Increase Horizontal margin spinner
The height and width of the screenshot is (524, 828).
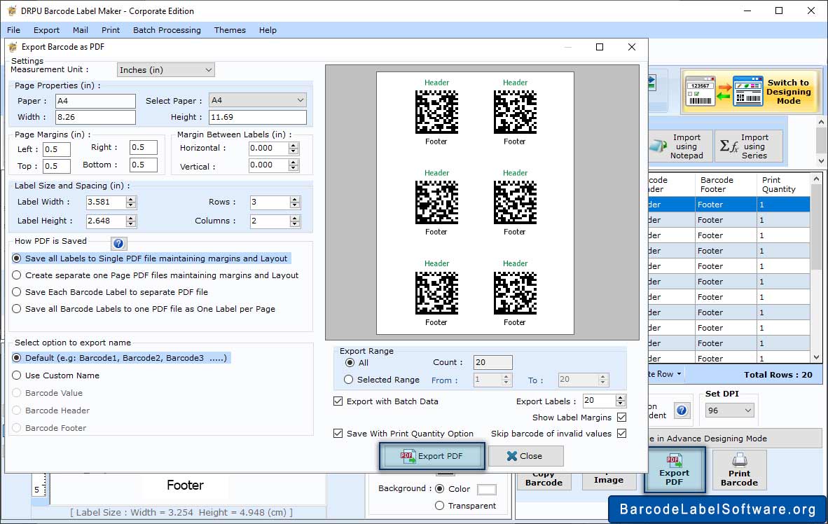click(294, 145)
